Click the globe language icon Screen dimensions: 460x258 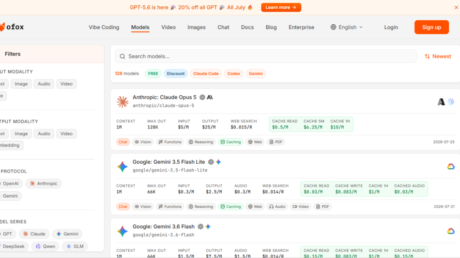tap(333, 27)
